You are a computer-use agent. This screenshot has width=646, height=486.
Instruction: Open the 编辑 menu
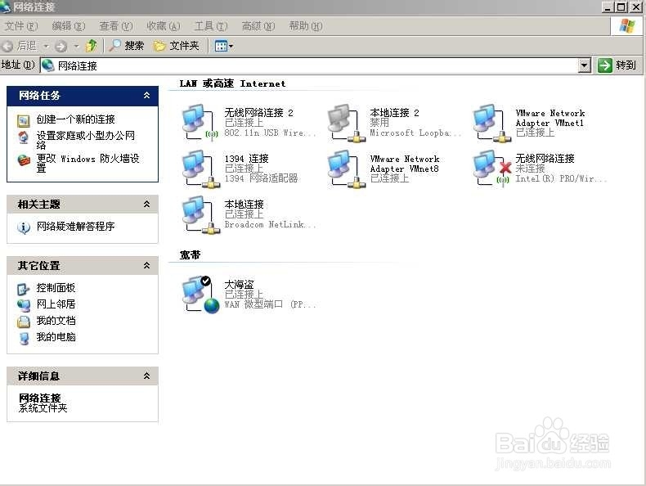(x=69, y=26)
